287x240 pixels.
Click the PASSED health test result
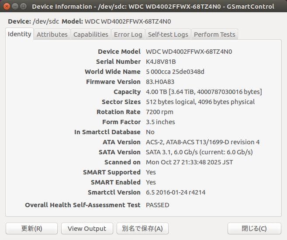tap(157, 205)
